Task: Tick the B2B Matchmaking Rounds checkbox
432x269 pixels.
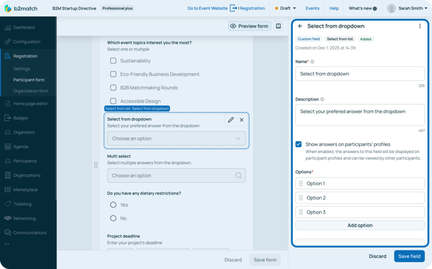Action: (113, 88)
